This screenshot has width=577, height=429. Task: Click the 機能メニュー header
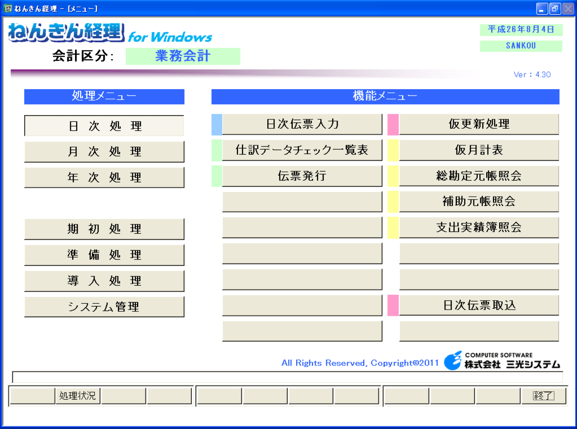point(385,96)
